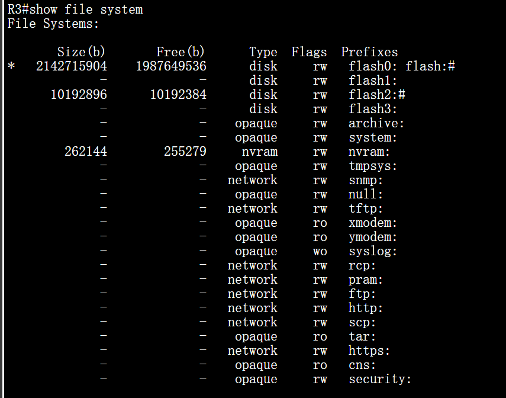Select the security: prefix entry

(380, 379)
